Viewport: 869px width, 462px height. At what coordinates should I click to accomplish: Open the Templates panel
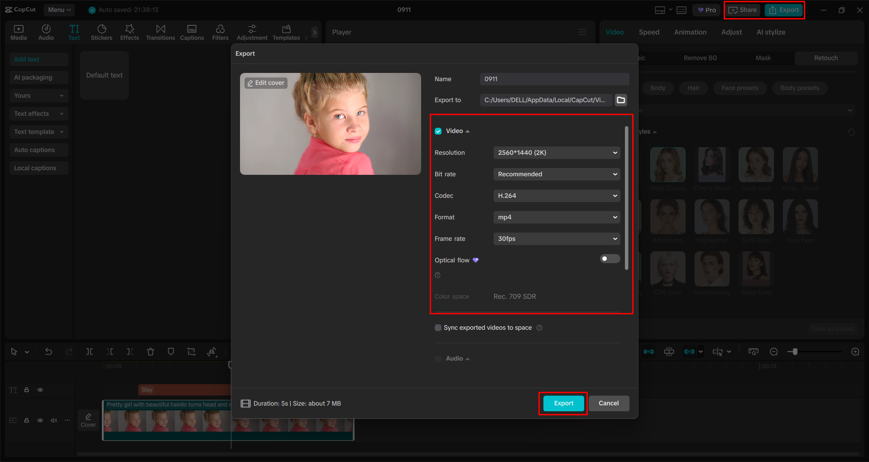click(286, 32)
